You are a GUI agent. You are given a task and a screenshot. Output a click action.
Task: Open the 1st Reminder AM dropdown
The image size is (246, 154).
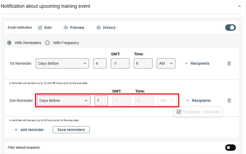tap(166, 63)
